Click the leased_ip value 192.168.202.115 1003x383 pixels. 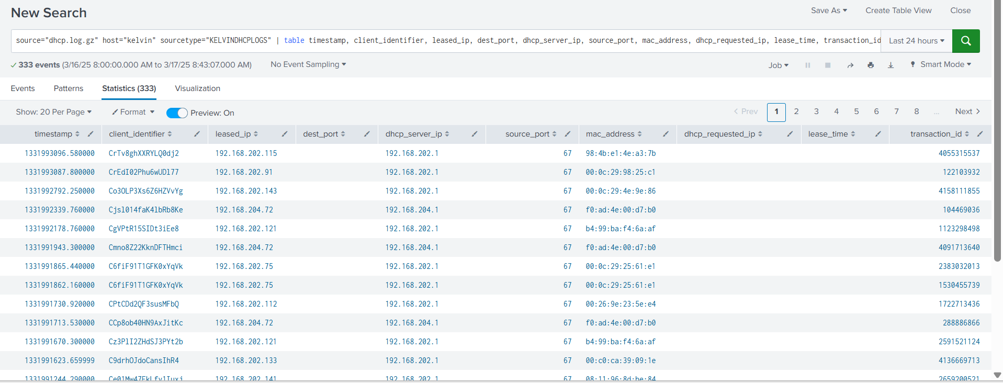pos(246,153)
